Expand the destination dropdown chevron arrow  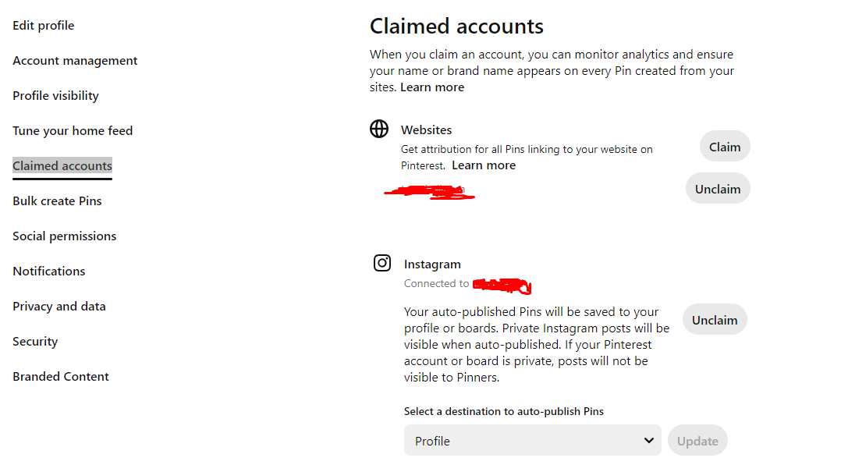648,440
